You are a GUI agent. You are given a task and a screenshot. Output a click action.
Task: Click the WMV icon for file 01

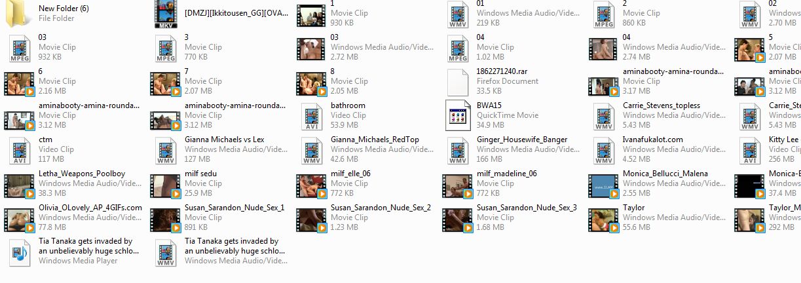pyautogui.click(x=458, y=14)
